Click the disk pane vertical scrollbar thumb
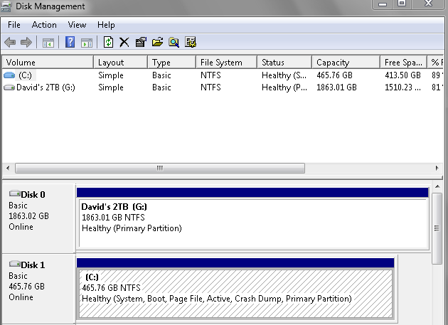The width and height of the screenshot is (448, 325). click(x=437, y=229)
